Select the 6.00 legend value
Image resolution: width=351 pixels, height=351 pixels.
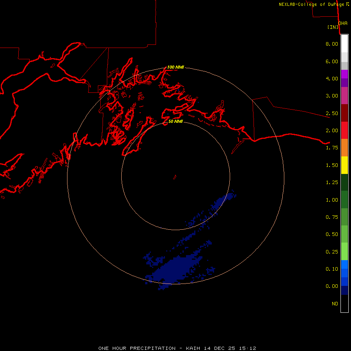tap(332, 61)
